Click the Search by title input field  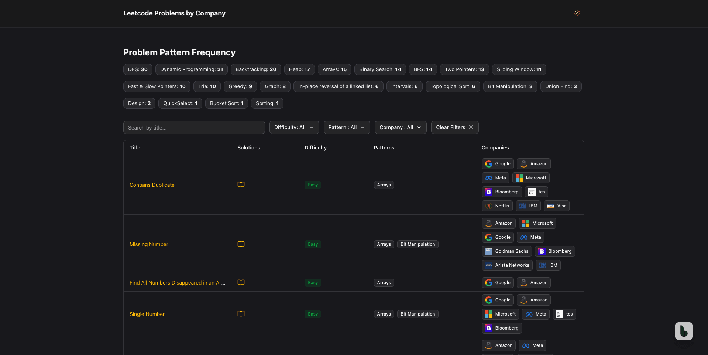[x=194, y=127]
